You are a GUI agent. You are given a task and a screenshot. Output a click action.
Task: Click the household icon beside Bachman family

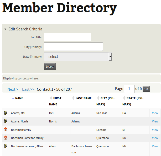pos(6,129)
